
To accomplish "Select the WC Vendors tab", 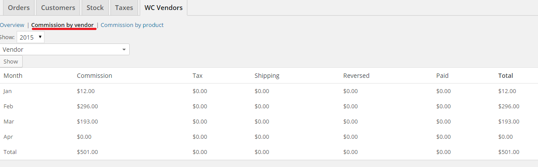I will (163, 8).
